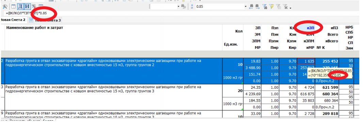This screenshot has height=124, width=363.
Task: Click the иВсего column header label
Action: pos(332,41)
